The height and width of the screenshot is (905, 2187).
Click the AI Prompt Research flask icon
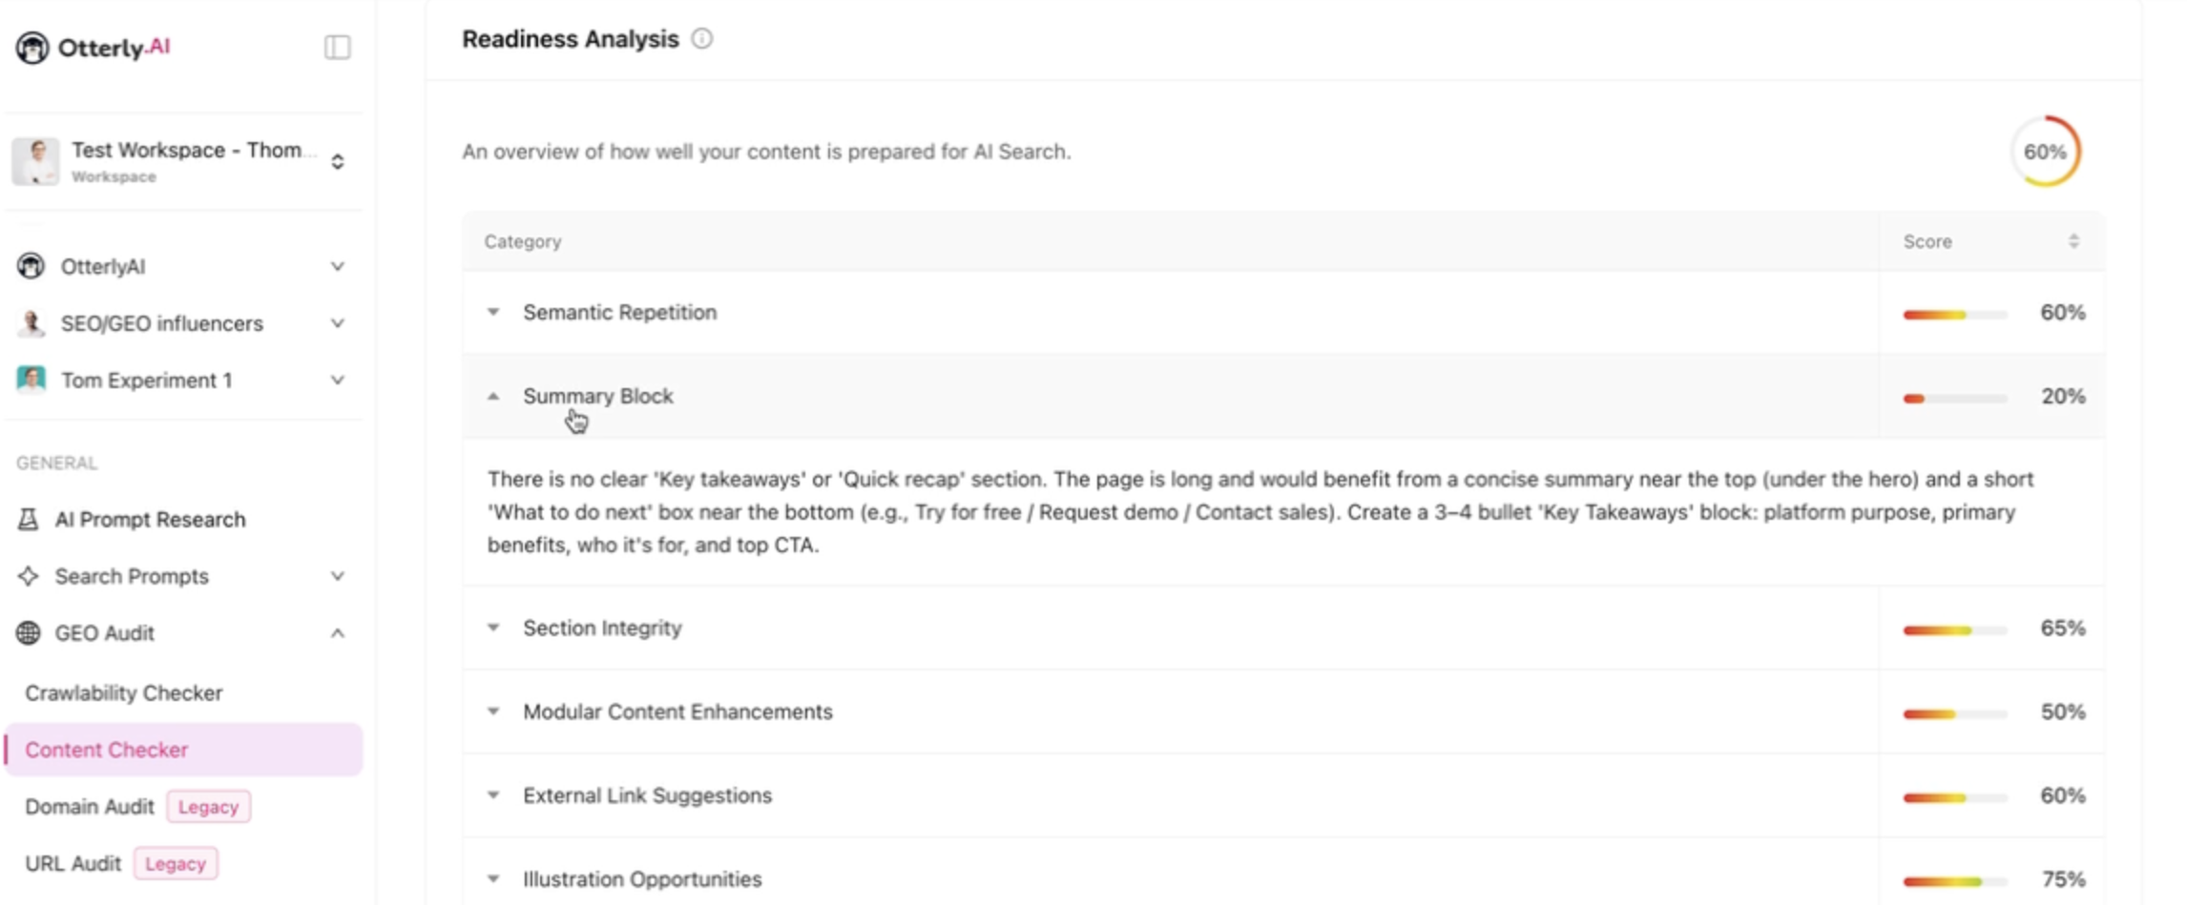(29, 519)
